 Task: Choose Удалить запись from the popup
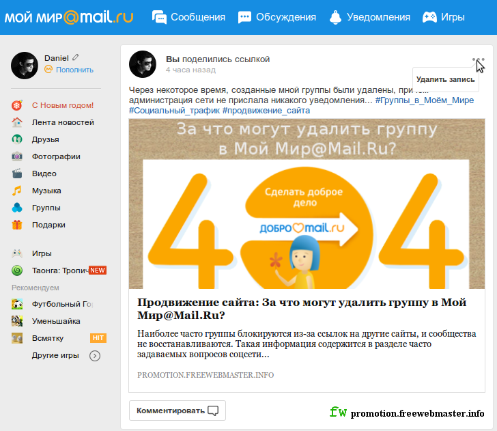tap(445, 80)
